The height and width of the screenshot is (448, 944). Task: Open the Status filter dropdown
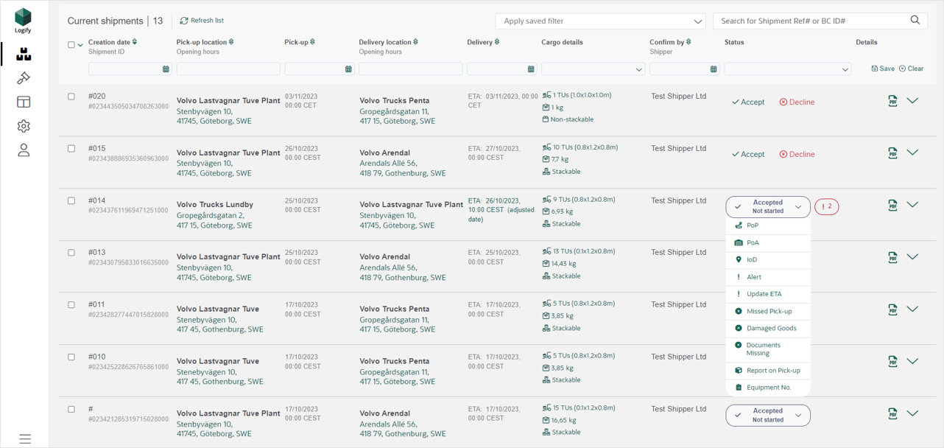click(x=787, y=69)
